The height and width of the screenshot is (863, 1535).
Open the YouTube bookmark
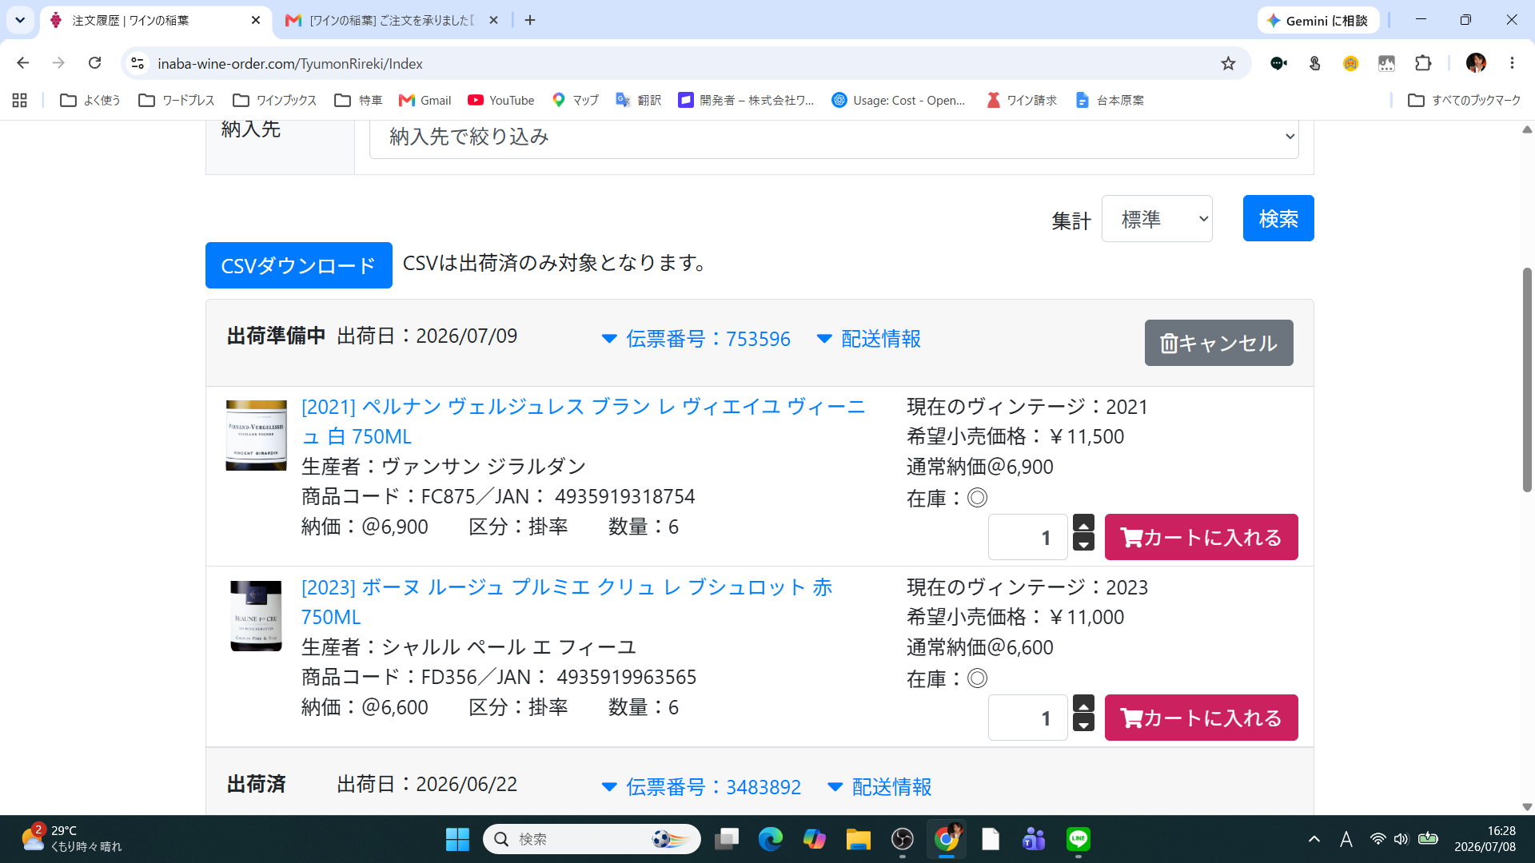501,100
